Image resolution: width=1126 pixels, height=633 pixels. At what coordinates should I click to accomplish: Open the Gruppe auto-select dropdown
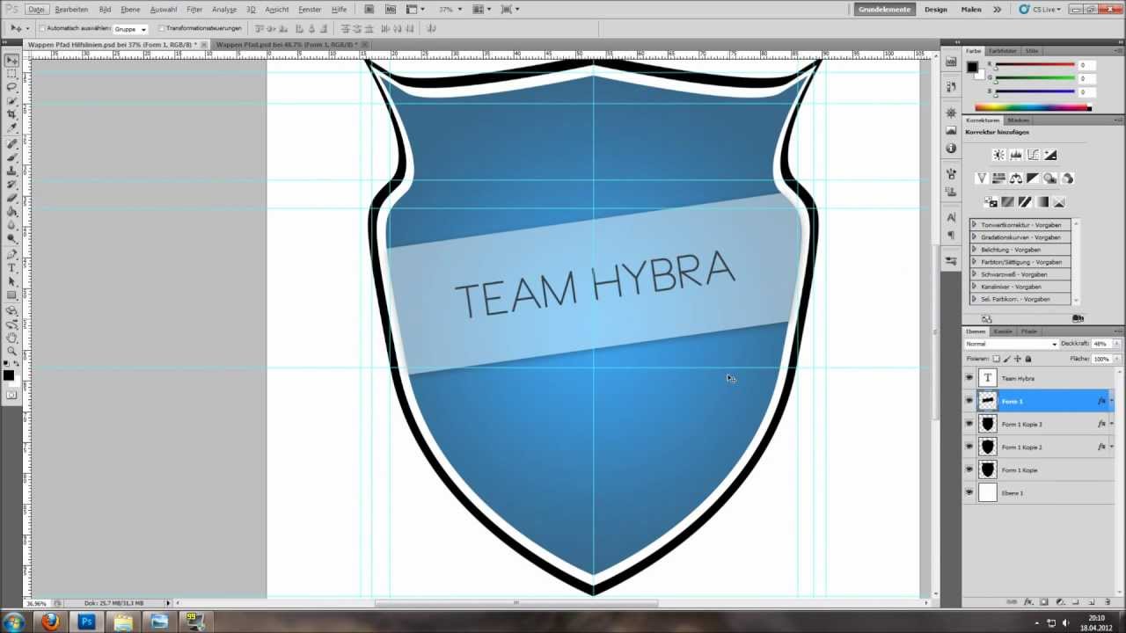pos(131,29)
